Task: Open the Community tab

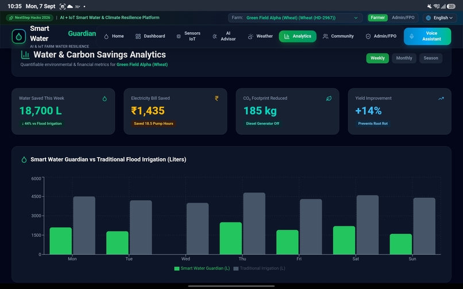Action: tap(338, 36)
